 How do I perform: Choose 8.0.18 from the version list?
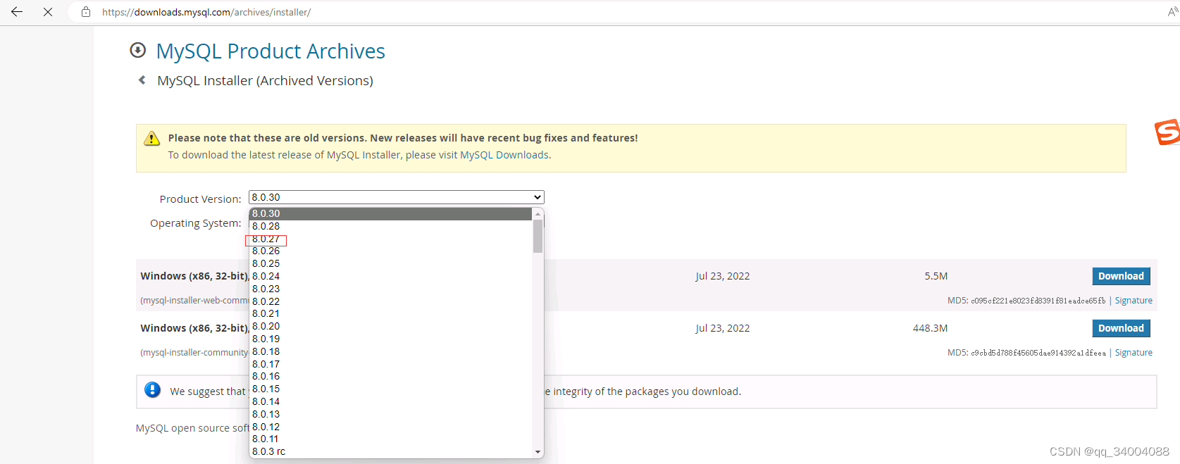pos(391,351)
